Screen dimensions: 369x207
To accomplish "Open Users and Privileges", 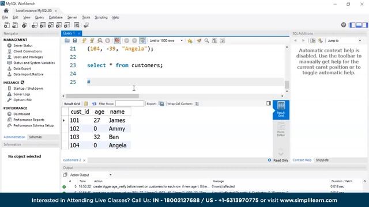I will [x=28, y=57].
